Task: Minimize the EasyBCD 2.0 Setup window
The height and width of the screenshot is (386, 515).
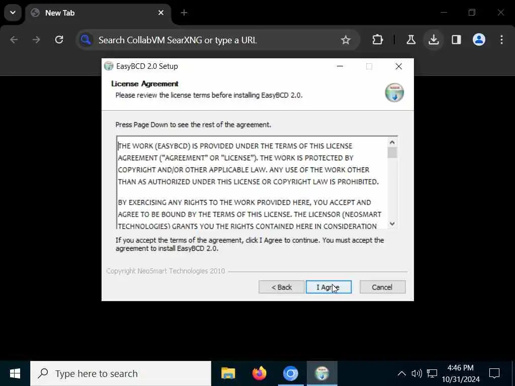Action: (340, 66)
